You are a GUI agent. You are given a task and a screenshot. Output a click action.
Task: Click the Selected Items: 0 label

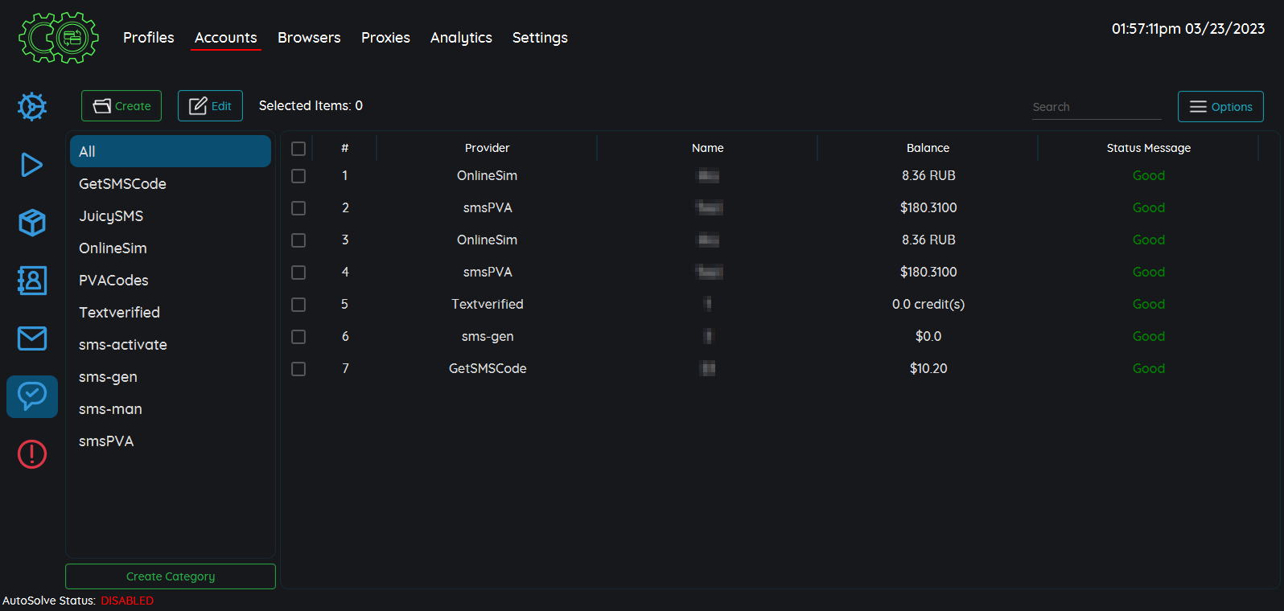(x=311, y=105)
